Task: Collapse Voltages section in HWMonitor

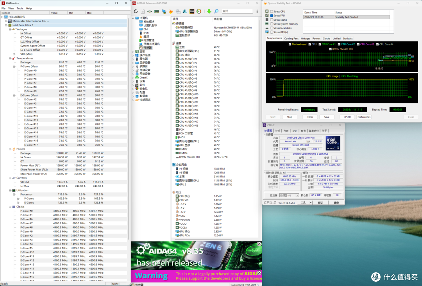Action: click(10, 29)
